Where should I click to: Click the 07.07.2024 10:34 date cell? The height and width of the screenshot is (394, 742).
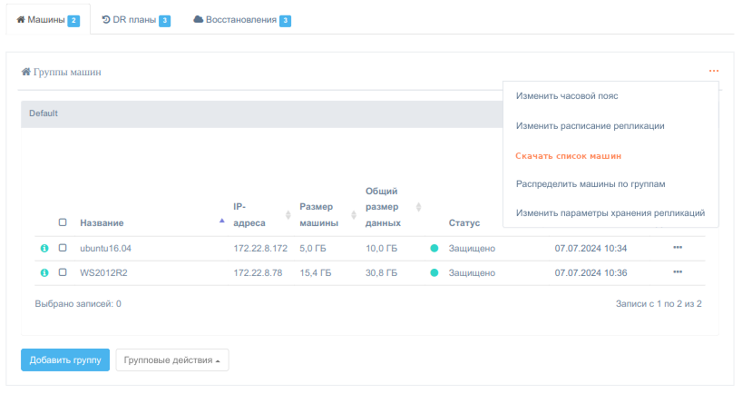point(591,249)
